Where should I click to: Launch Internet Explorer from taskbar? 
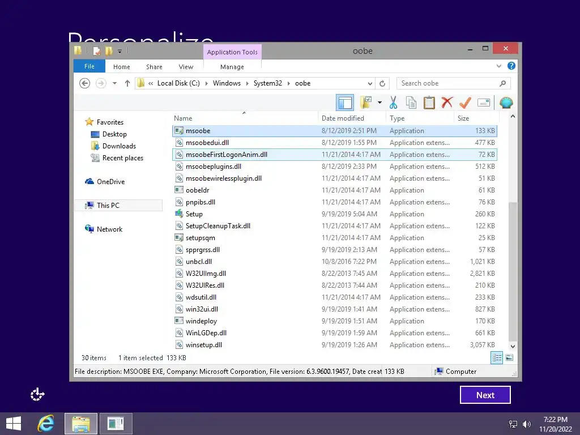pyautogui.click(x=46, y=424)
